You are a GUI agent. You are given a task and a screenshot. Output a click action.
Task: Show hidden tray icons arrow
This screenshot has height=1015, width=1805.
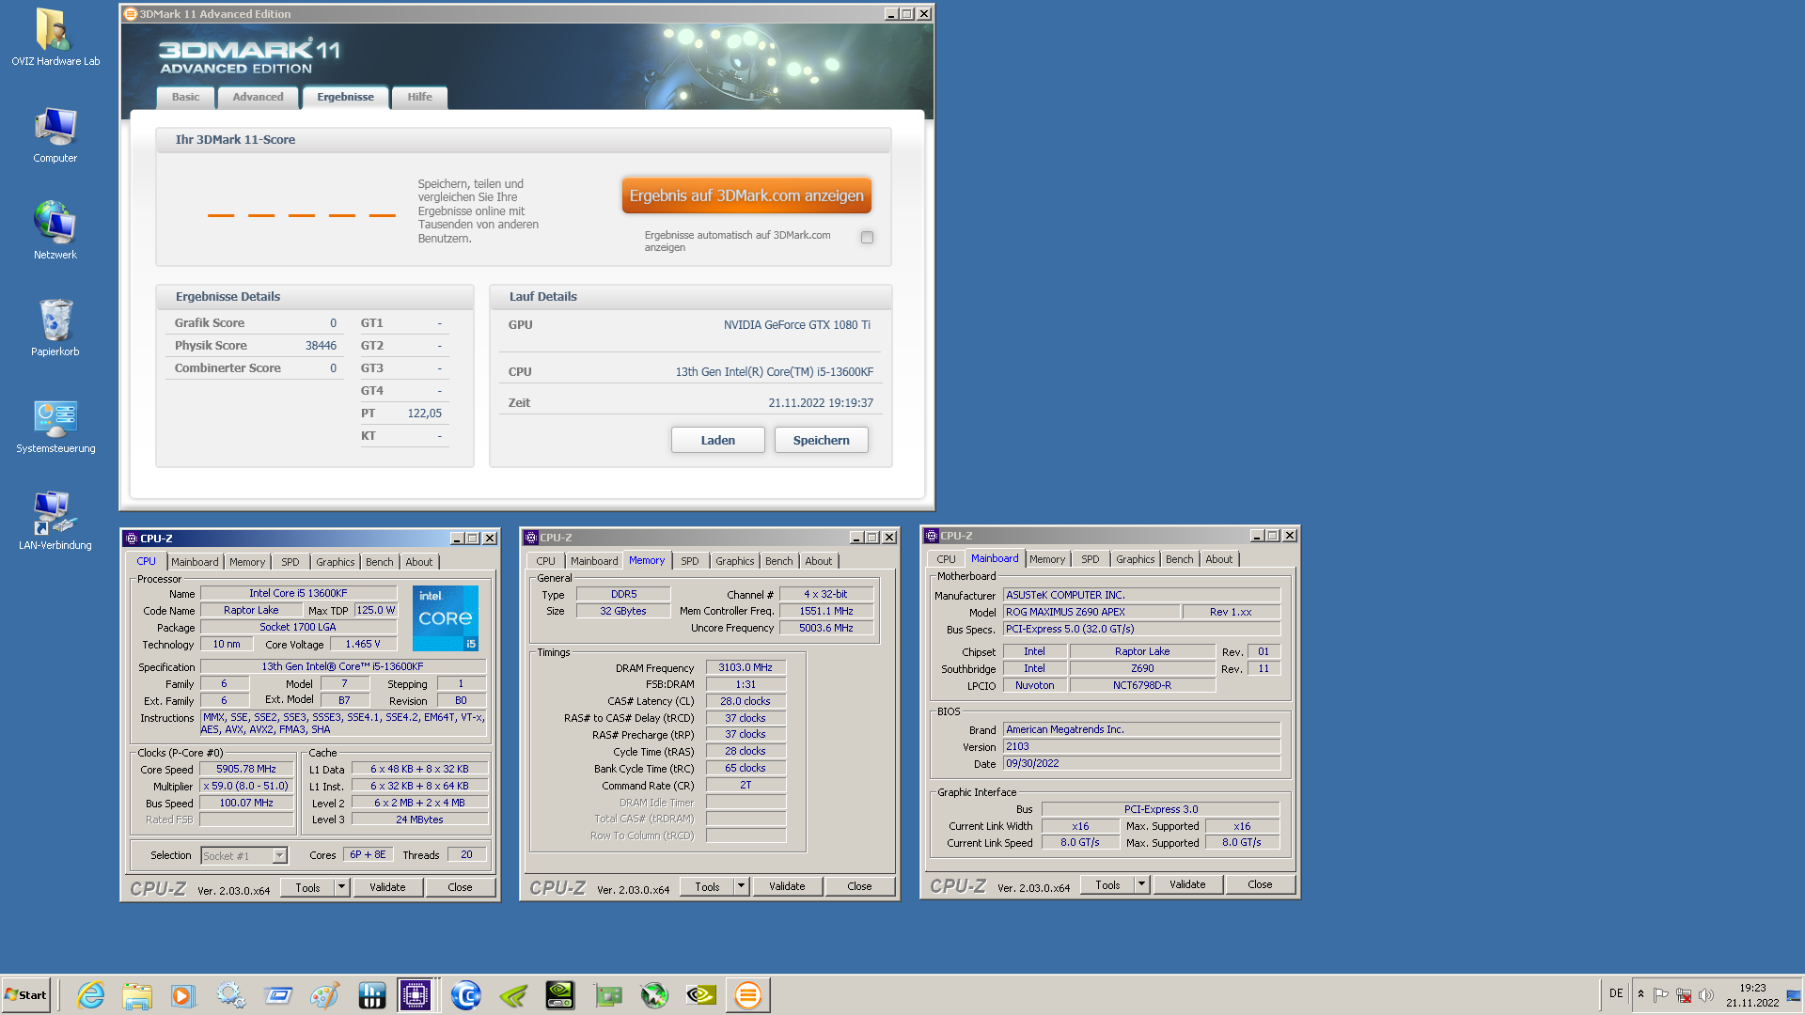[x=1640, y=994]
